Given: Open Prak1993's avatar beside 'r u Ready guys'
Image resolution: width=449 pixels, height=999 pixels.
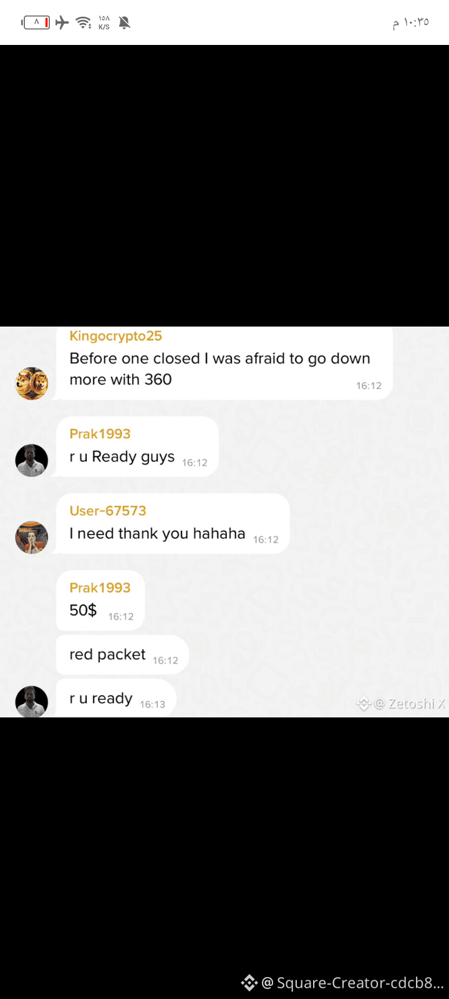Looking at the screenshot, I should tap(32, 461).
